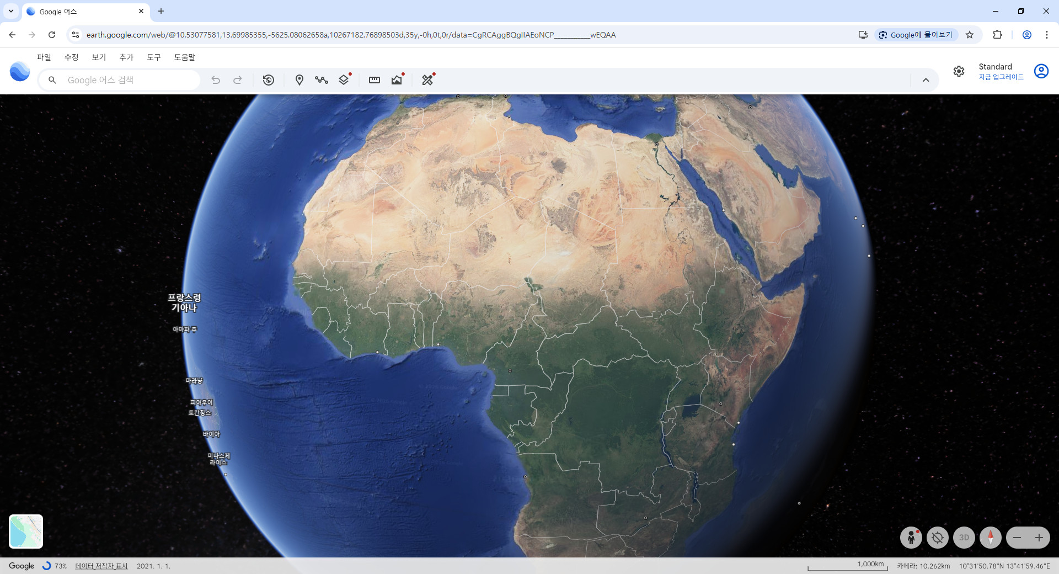Zoom in with the plus button
Viewport: 1059px width, 574px height.
point(1039,538)
